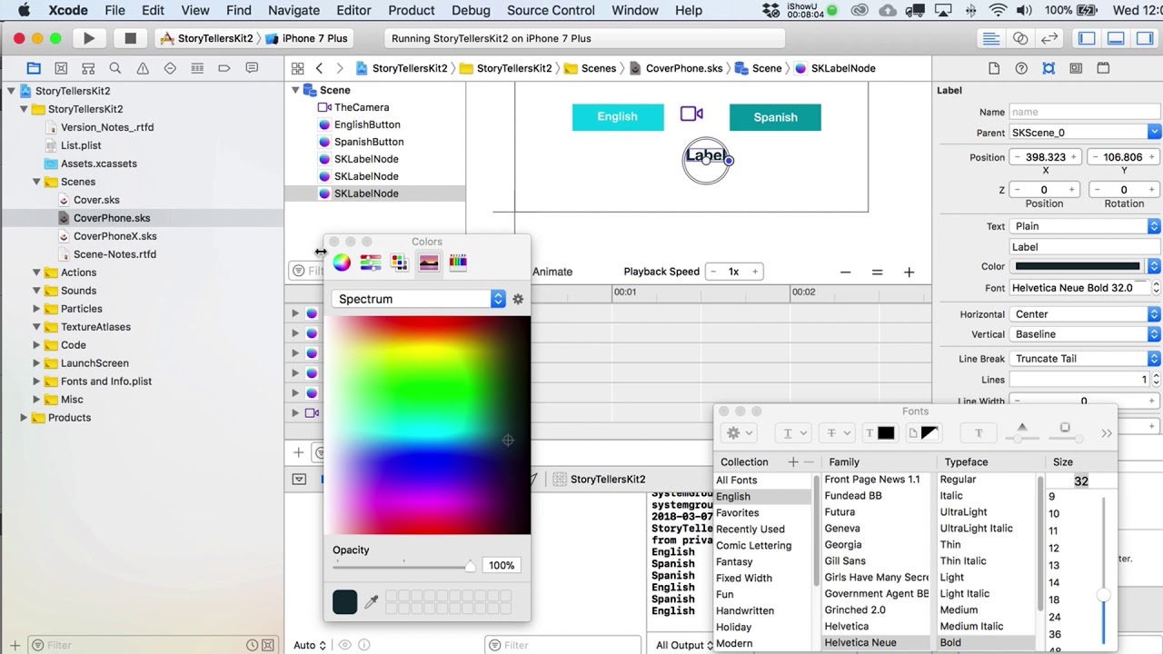Toggle the debug area visibility

(1117, 38)
